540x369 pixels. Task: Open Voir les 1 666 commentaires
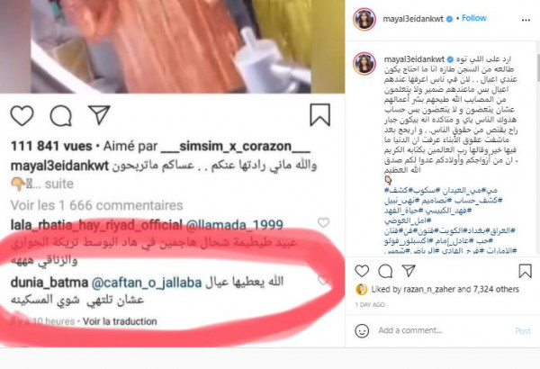[97, 205]
